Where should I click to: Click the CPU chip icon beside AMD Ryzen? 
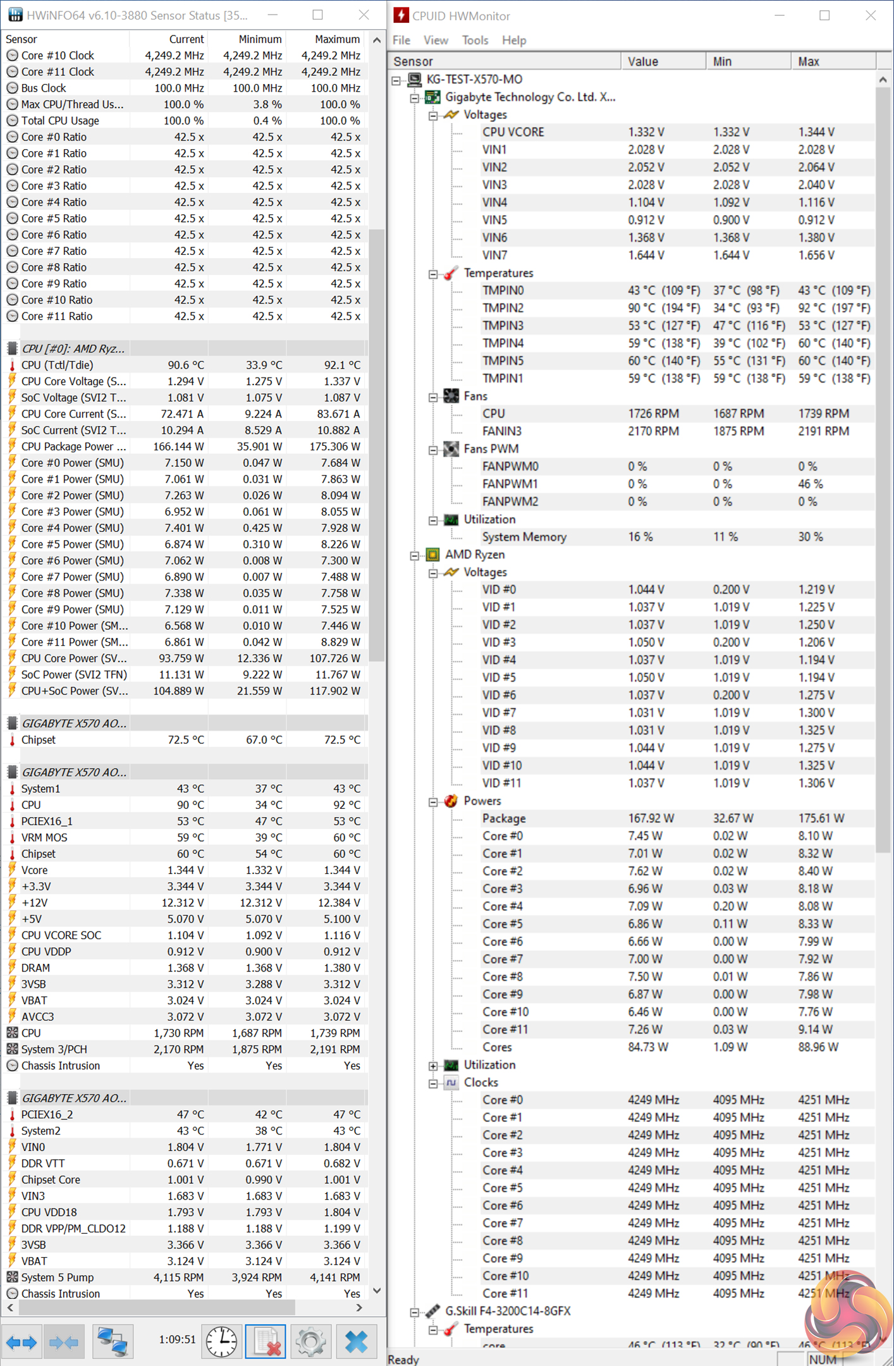tap(432, 555)
